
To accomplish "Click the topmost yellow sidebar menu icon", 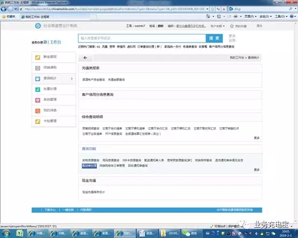I will [x=38, y=57].
